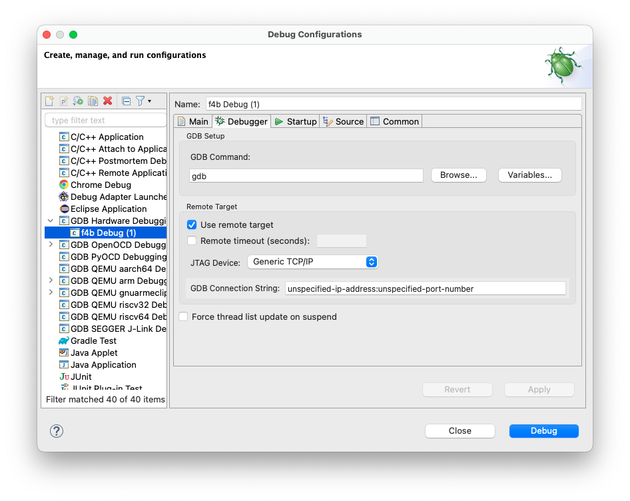Image resolution: width=630 pixels, height=501 pixels.
Task: Click the Eclipse Application icon
Action: pos(63,209)
